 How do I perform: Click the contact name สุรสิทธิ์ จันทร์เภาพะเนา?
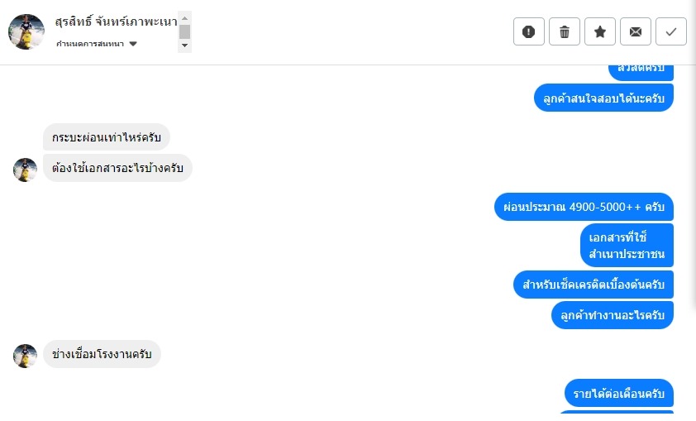(x=116, y=21)
